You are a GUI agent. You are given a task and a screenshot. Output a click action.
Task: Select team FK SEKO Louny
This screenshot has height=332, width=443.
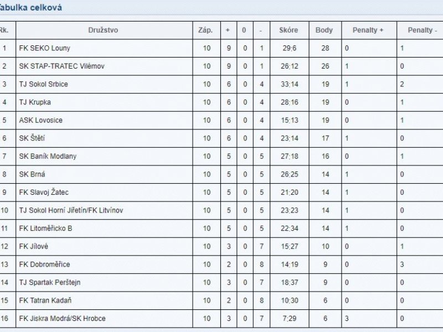(45, 48)
